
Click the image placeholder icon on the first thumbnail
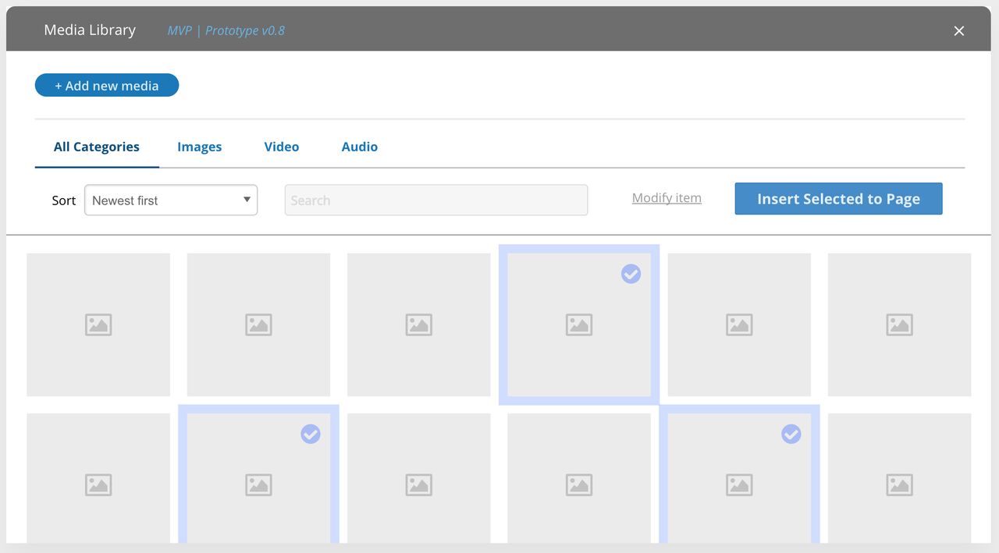point(98,324)
